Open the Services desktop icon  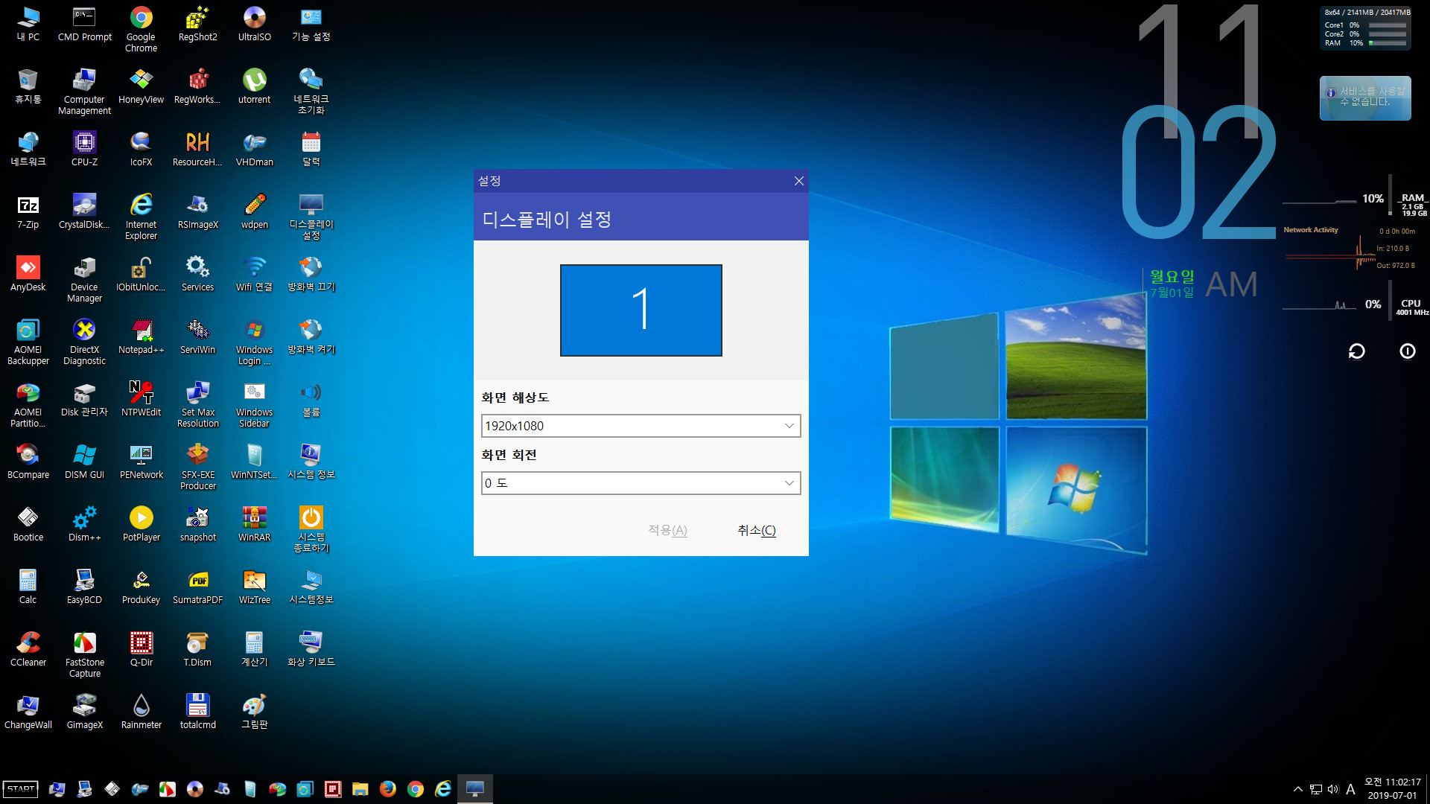(x=198, y=275)
